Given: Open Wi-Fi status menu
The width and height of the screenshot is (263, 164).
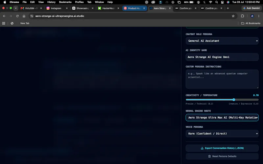Looking at the screenshot, I should (210, 2).
